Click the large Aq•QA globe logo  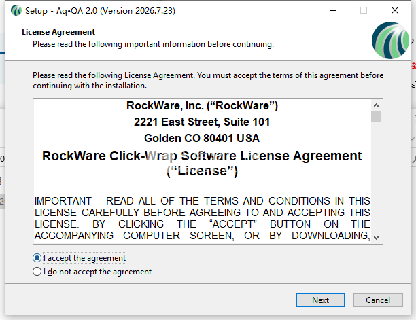390,40
